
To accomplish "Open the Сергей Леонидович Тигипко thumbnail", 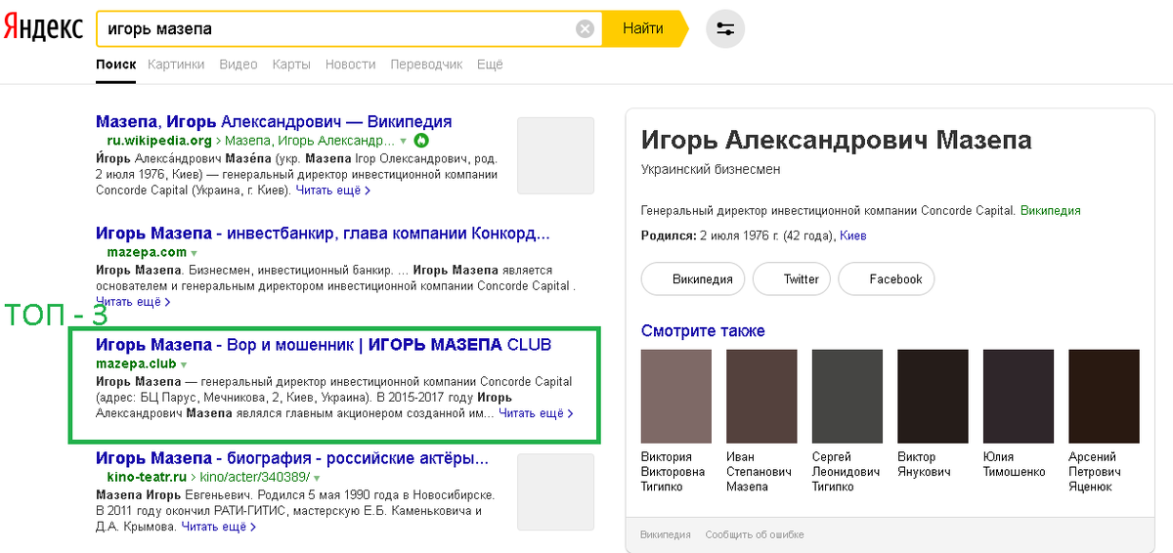I will coord(847,397).
